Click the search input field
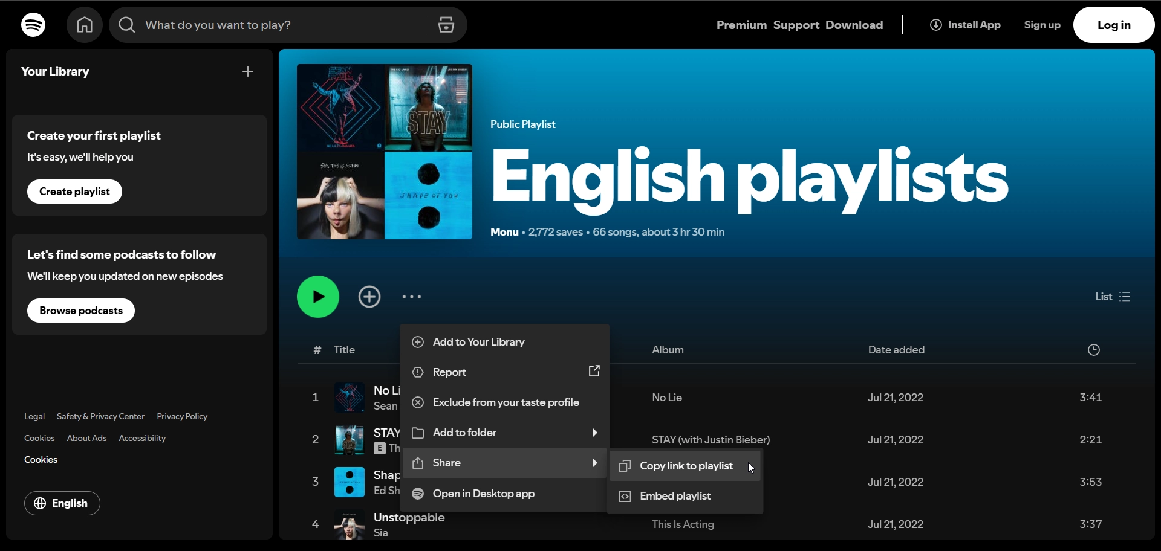This screenshot has height=551, width=1161. click(x=278, y=25)
